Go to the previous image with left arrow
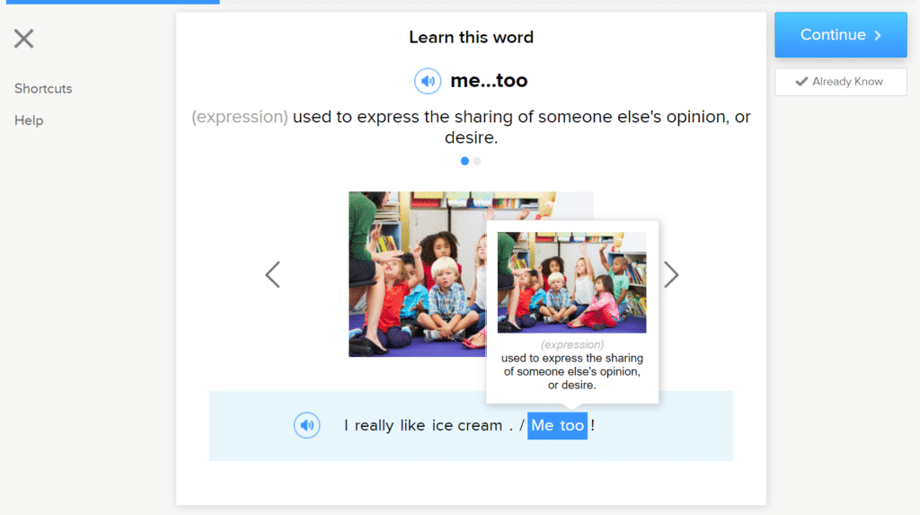The height and width of the screenshot is (515, 920). click(x=273, y=274)
